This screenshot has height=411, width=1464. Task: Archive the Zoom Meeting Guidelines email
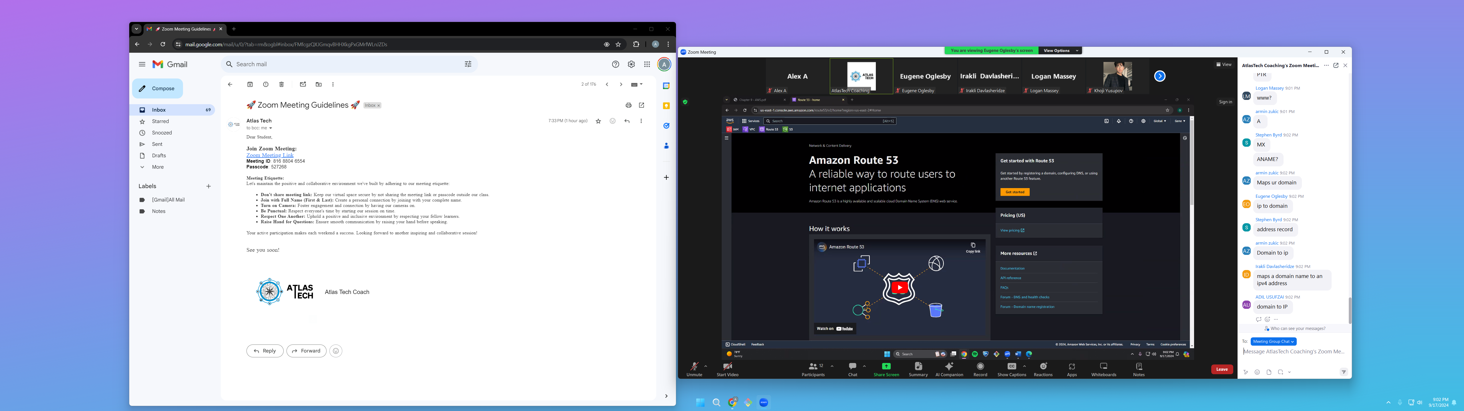250,84
